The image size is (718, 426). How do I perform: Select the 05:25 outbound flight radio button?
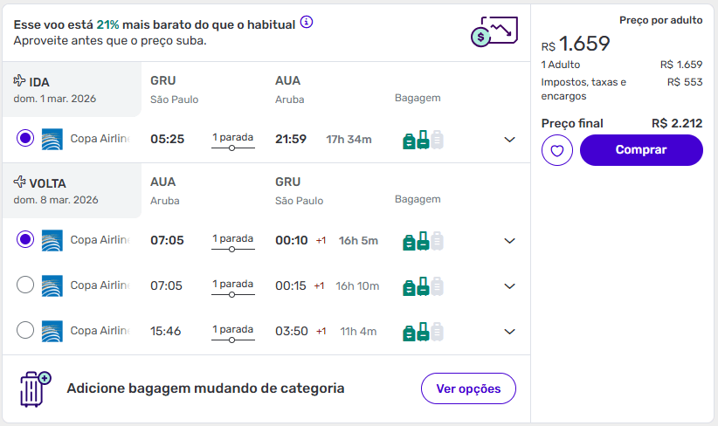(25, 139)
